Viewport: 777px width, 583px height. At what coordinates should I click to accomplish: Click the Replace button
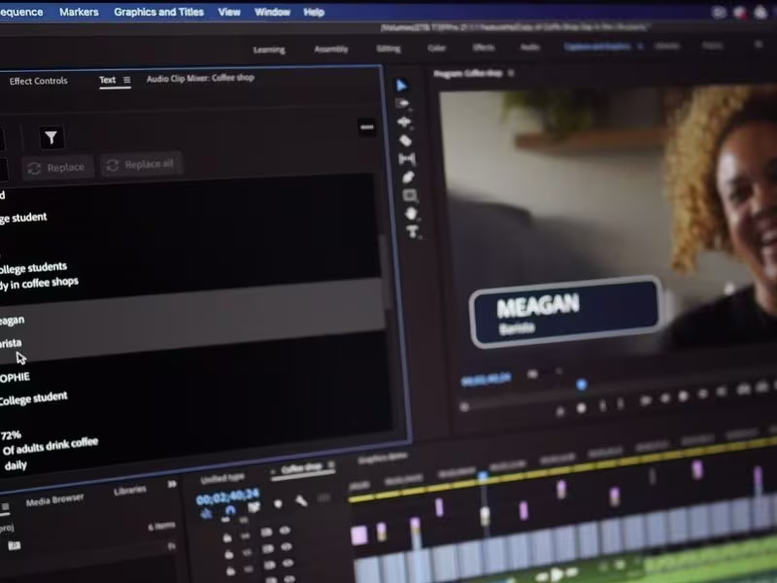point(57,167)
